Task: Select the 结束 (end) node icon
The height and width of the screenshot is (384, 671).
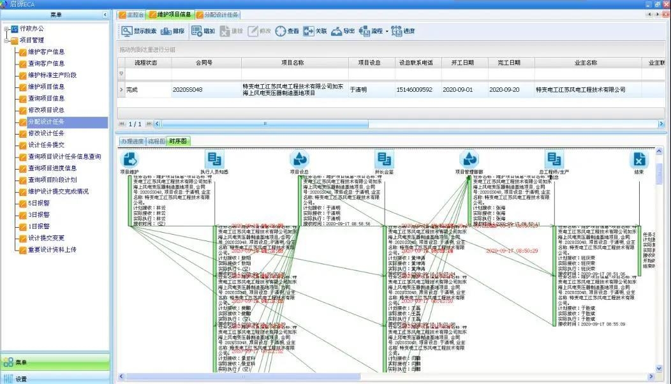Action: click(638, 159)
